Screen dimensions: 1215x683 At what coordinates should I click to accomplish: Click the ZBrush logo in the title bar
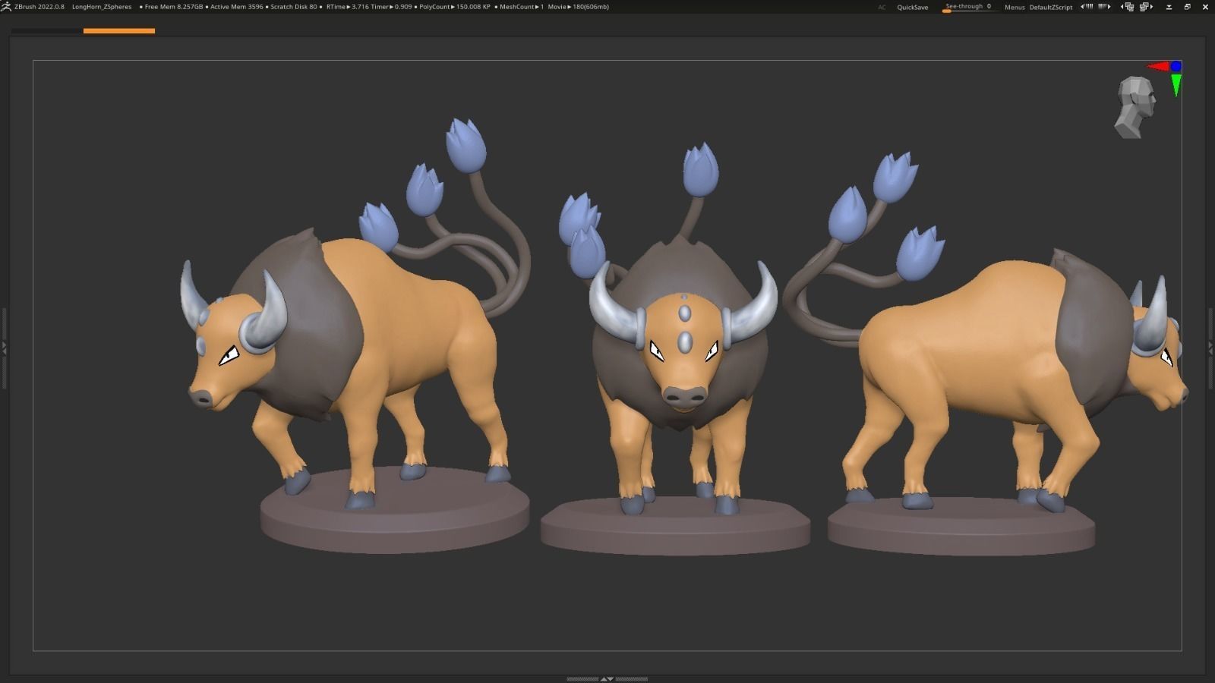(x=8, y=6)
